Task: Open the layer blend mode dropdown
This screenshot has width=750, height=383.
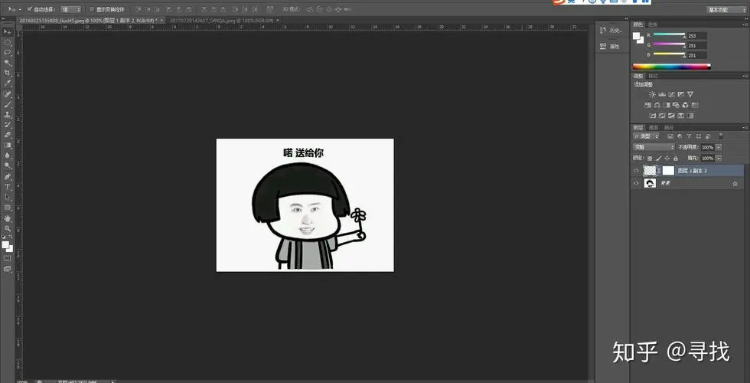Action: tap(654, 147)
